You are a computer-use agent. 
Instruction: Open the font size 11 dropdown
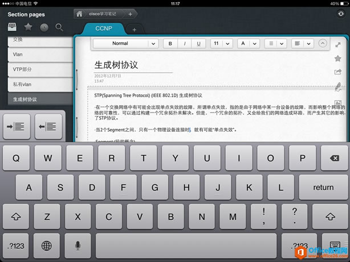(221, 43)
